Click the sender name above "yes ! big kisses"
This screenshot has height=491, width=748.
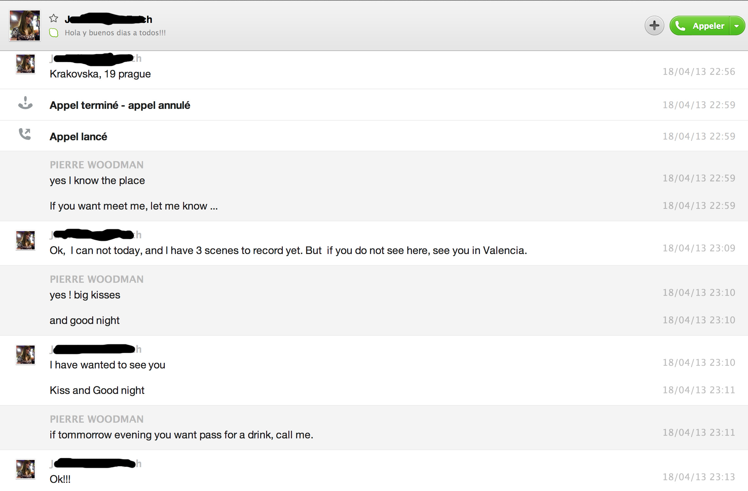coord(96,279)
